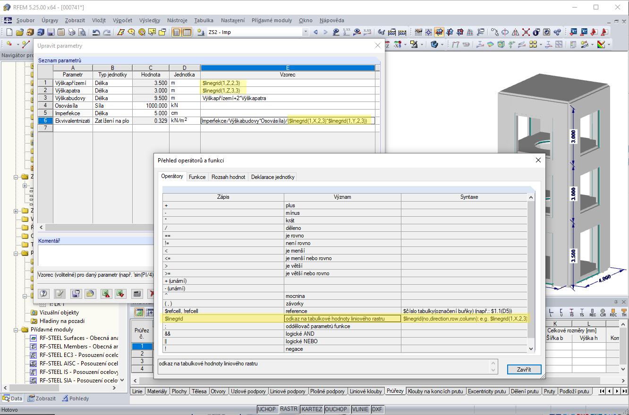Switch navigator to Pohledy tab
This screenshot has height=415, width=629.
tap(76, 398)
